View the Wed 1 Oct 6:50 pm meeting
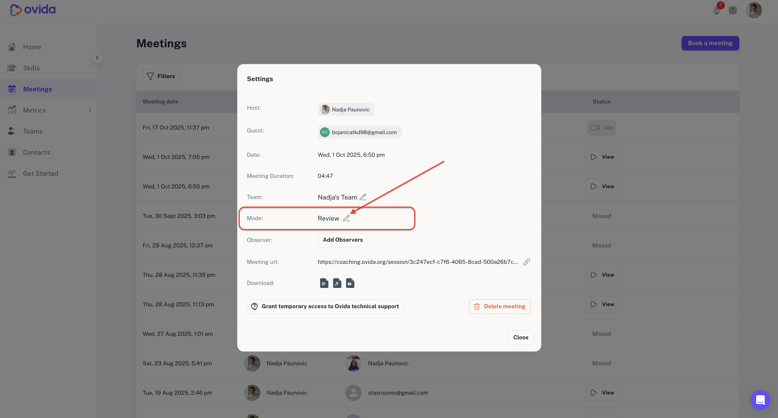This screenshot has height=418, width=778. 601,187
